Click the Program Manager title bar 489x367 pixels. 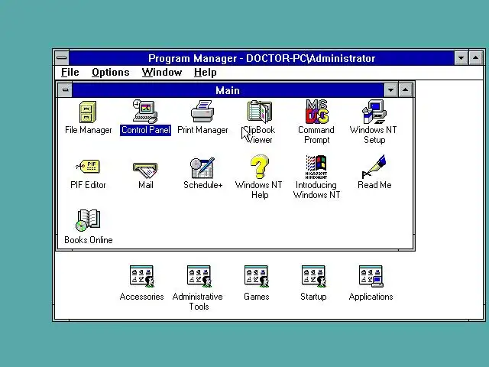[x=261, y=58]
